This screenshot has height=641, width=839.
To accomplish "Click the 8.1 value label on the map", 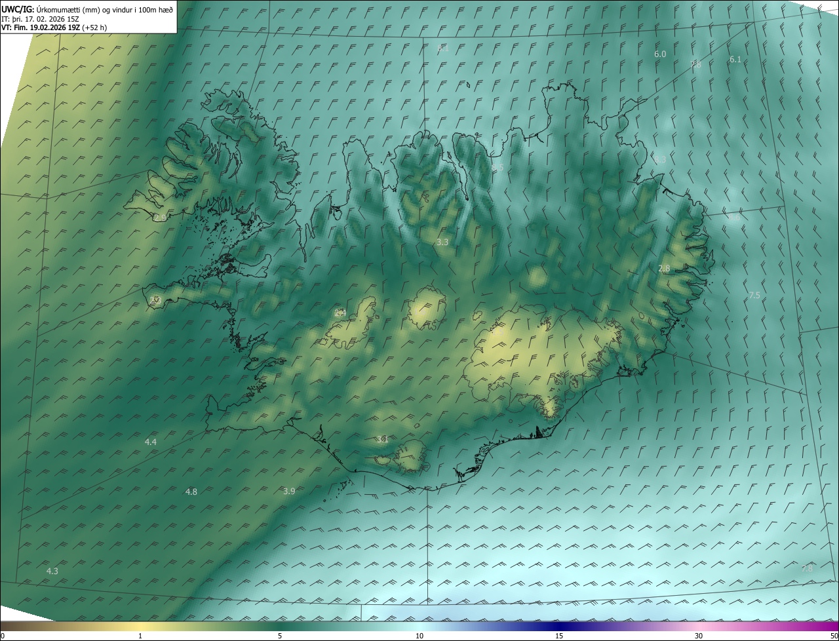I will (443, 49).
